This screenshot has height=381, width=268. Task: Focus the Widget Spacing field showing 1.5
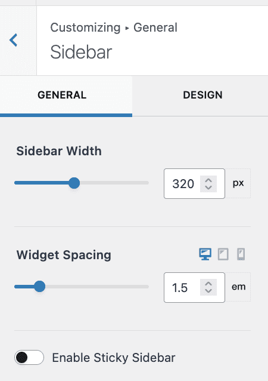pos(182,287)
